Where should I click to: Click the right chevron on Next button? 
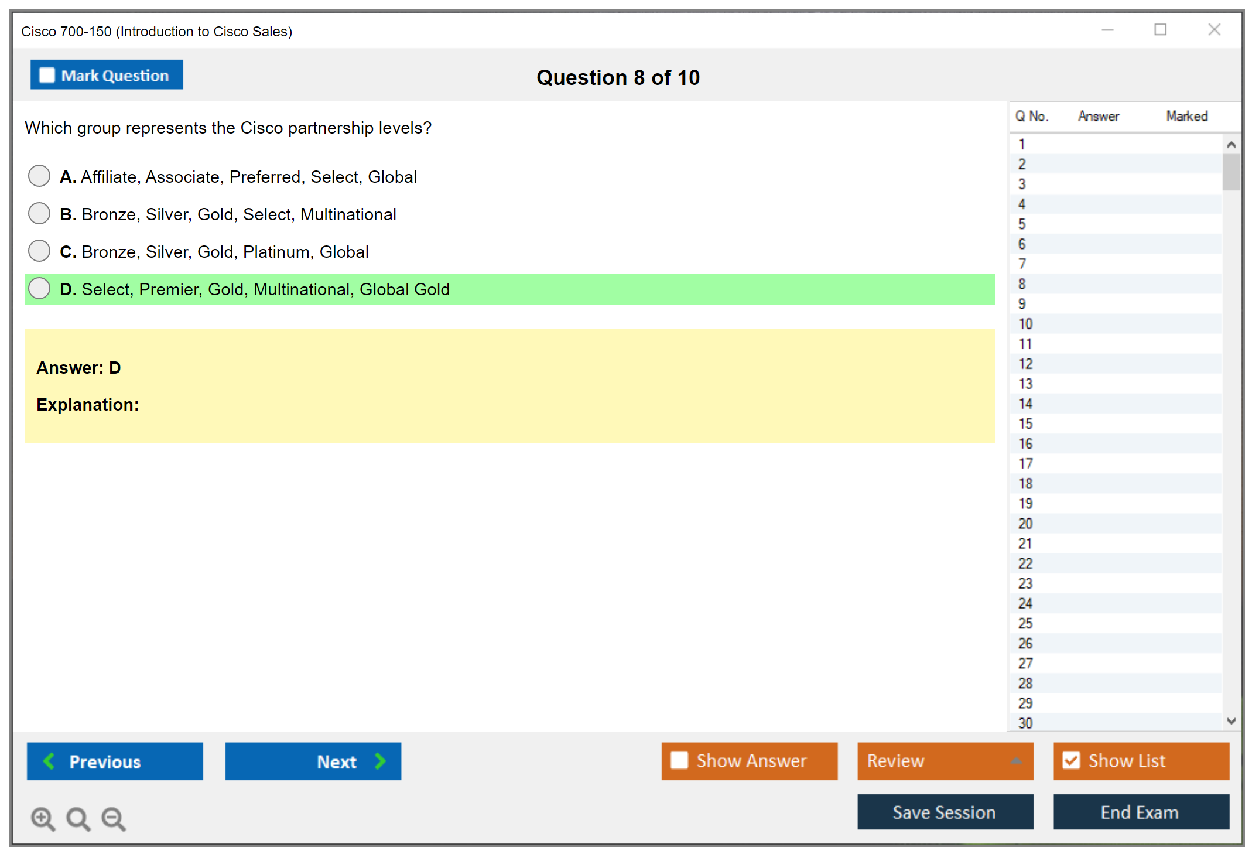click(380, 761)
